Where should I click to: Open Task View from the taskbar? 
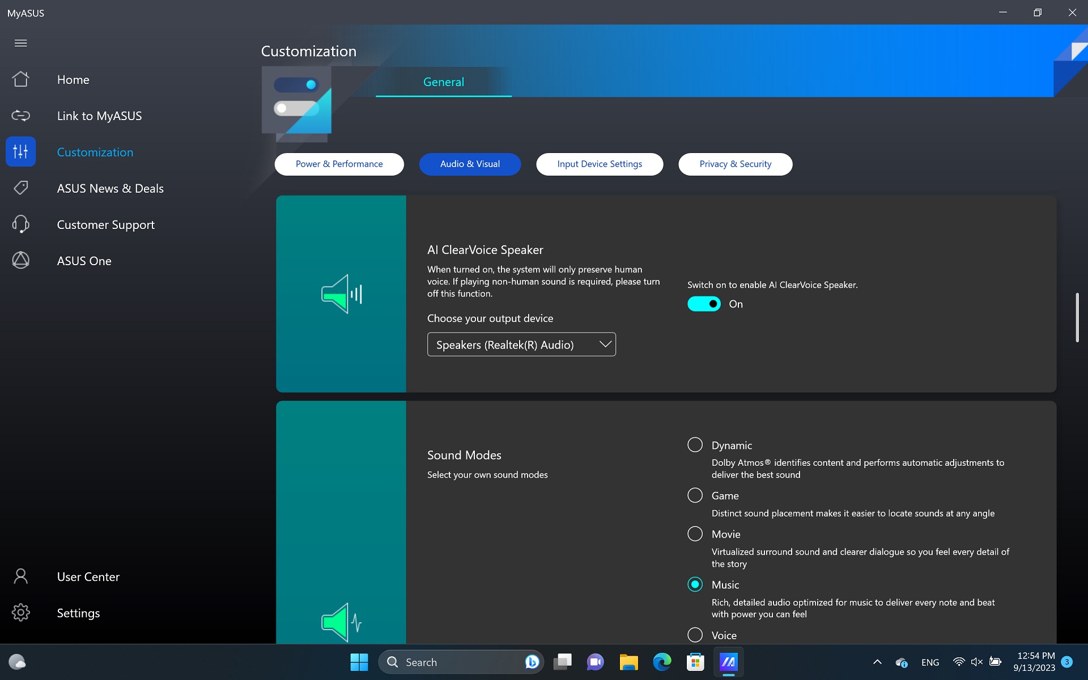563,662
